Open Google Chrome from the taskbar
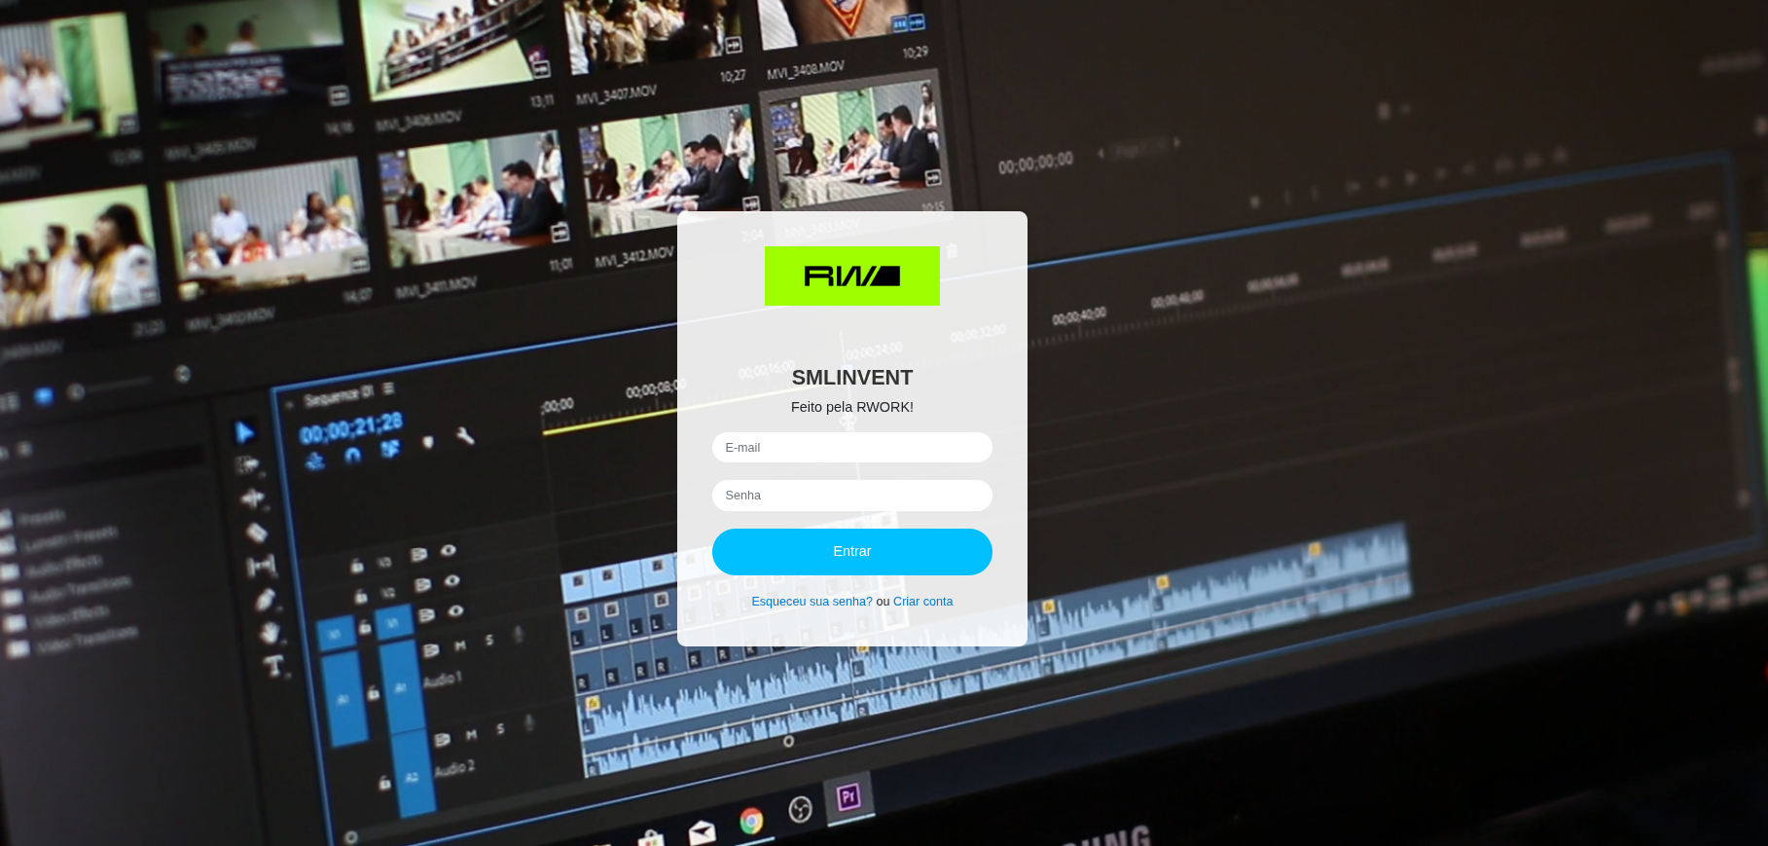 pos(750,822)
